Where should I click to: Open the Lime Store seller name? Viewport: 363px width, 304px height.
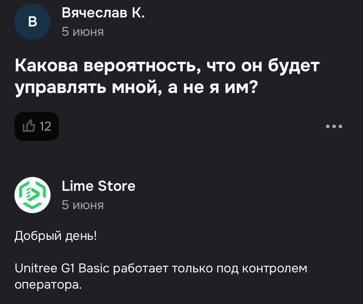(x=98, y=186)
